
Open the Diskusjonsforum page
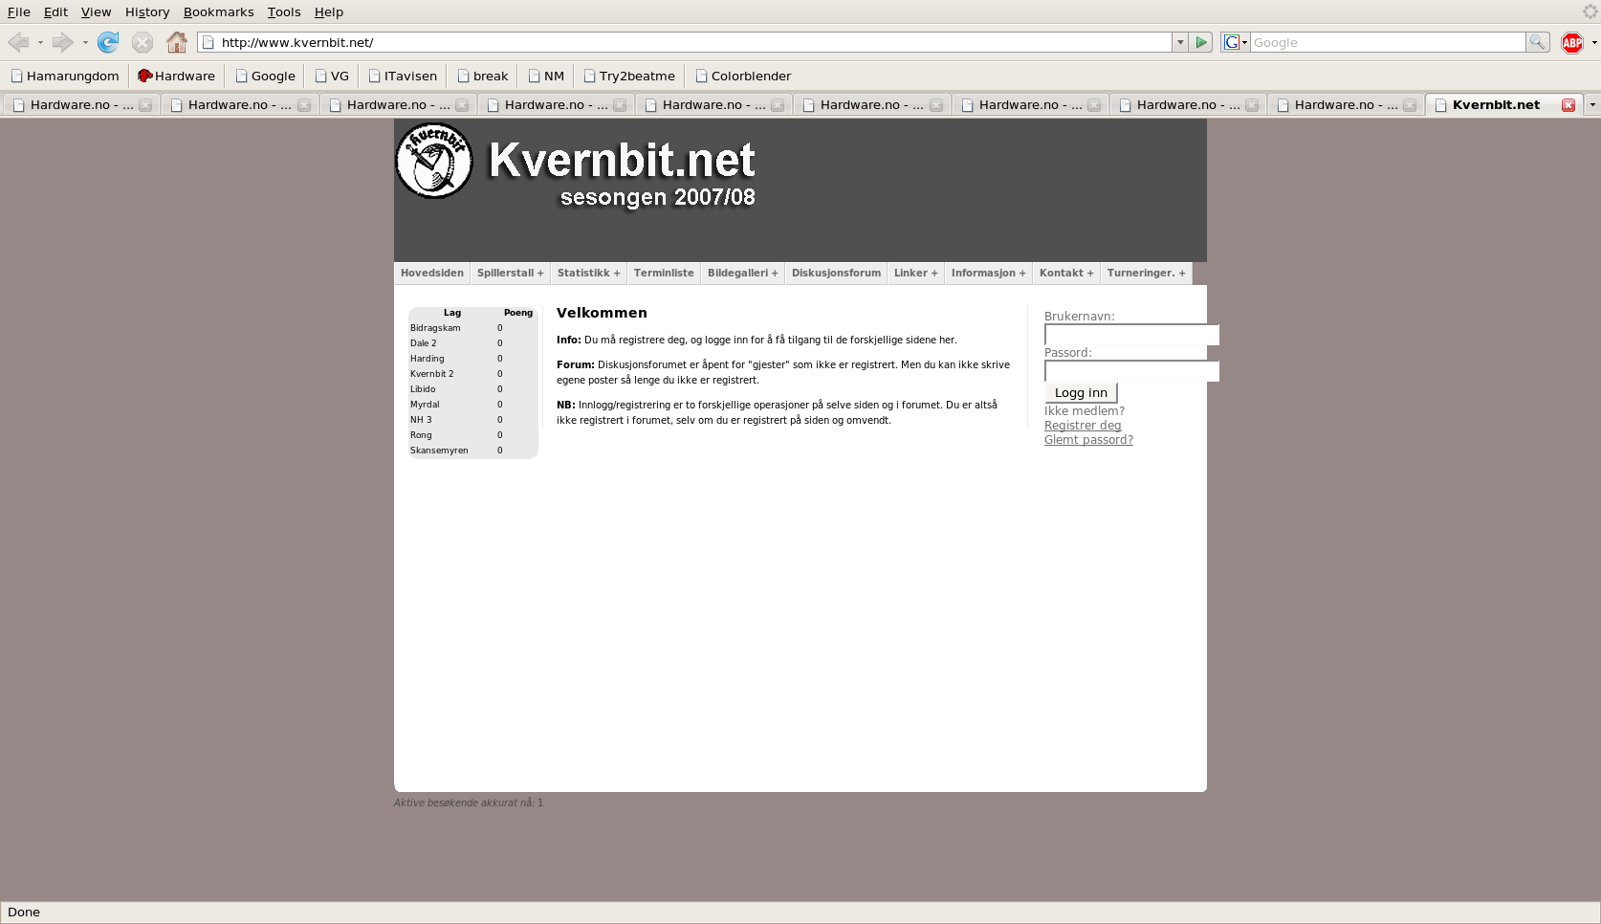pos(836,274)
